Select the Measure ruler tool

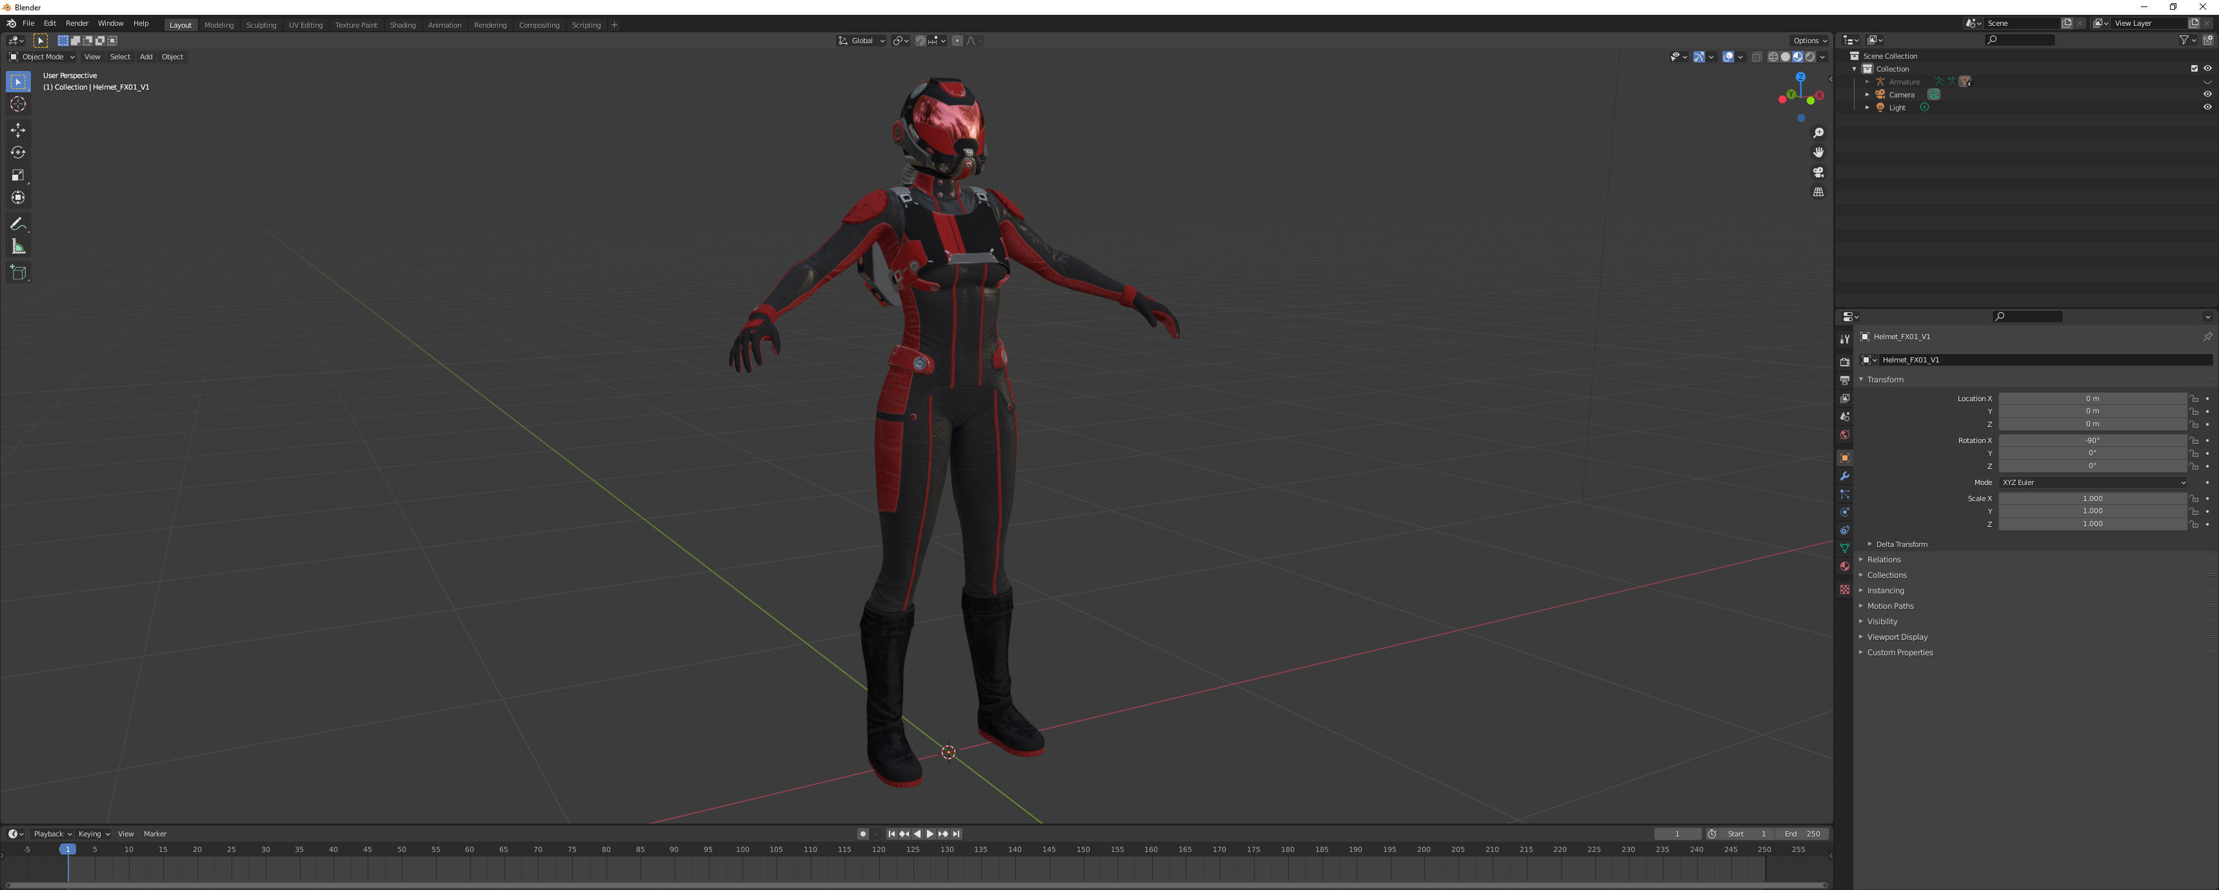pyautogui.click(x=18, y=247)
